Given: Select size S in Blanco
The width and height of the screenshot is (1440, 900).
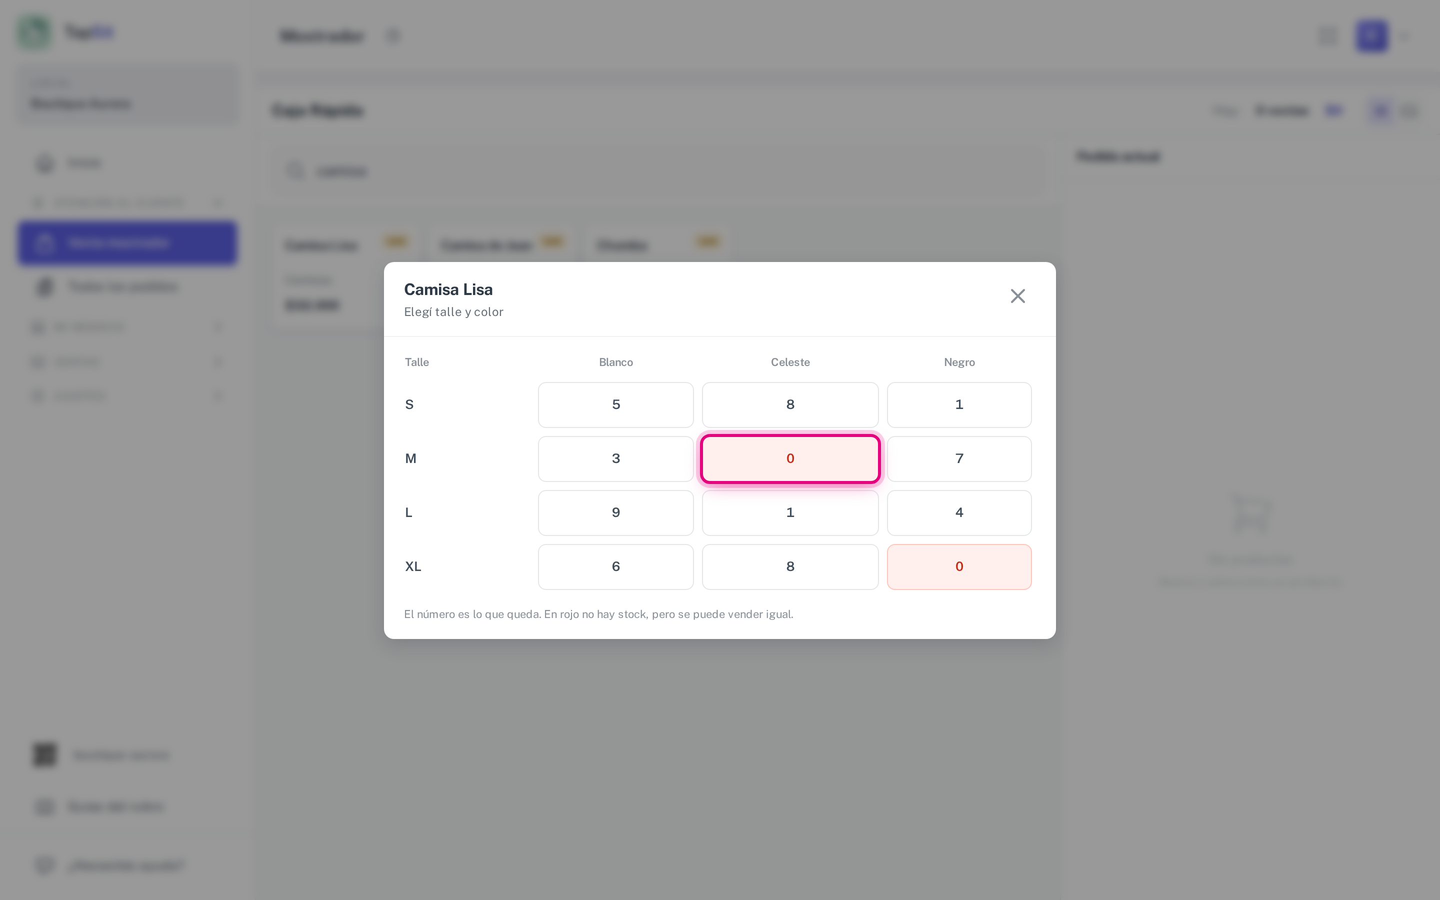Looking at the screenshot, I should tap(615, 405).
